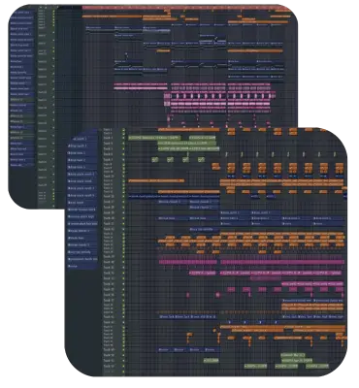This screenshot has width=359, height=388.
Task: Mute Track 20 using its green dot
Action: tap(123, 218)
